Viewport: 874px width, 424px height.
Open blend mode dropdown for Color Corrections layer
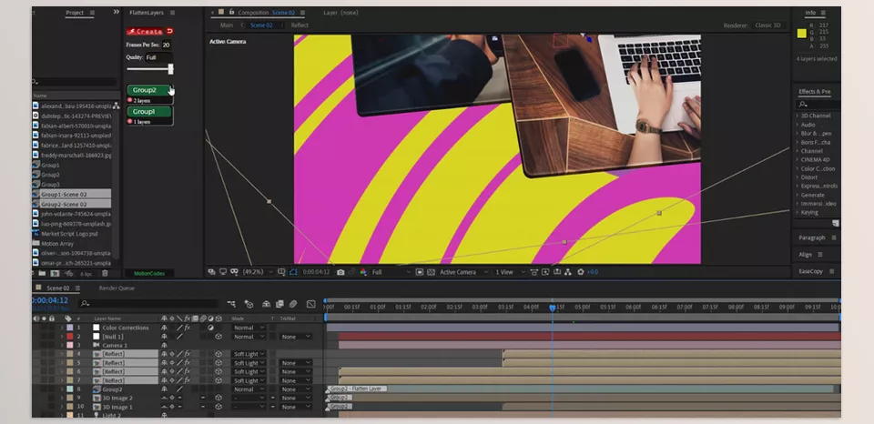(249, 328)
